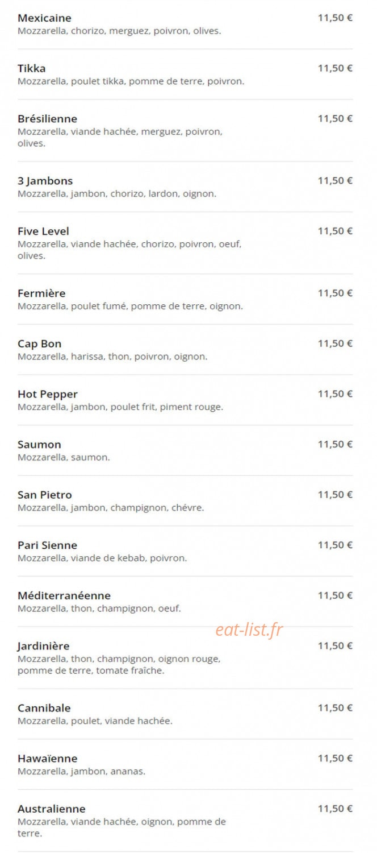The height and width of the screenshot is (853, 377).
Task: Select the Five Level pizza
Action: pos(43,231)
